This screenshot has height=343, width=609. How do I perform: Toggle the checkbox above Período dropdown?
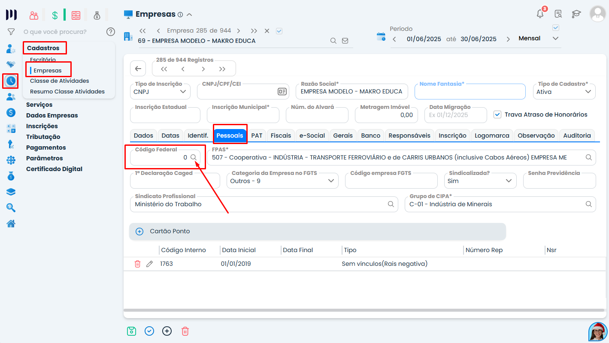556,28
